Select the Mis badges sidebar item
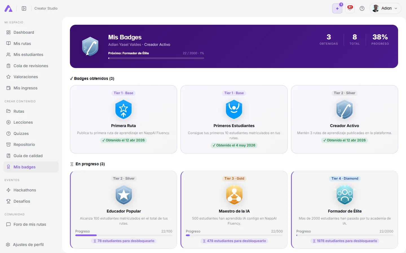This screenshot has width=406, height=253. pyautogui.click(x=31, y=167)
